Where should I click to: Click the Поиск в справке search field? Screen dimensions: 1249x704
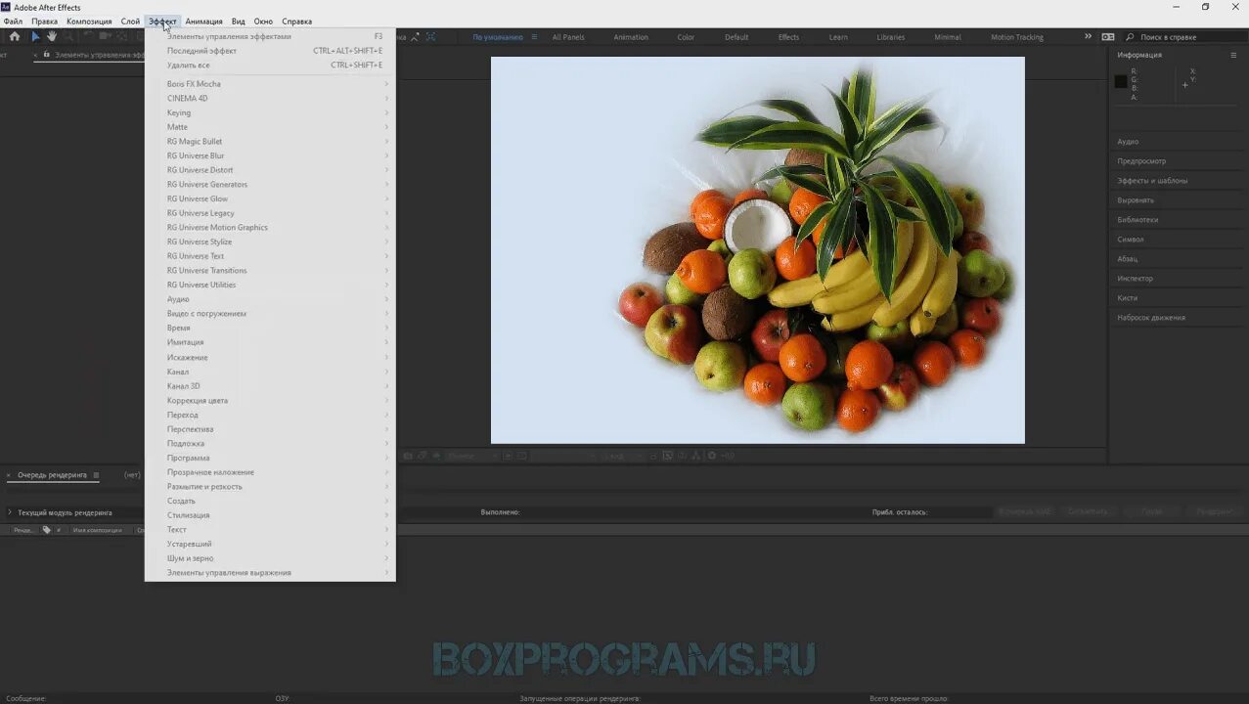click(x=1182, y=37)
